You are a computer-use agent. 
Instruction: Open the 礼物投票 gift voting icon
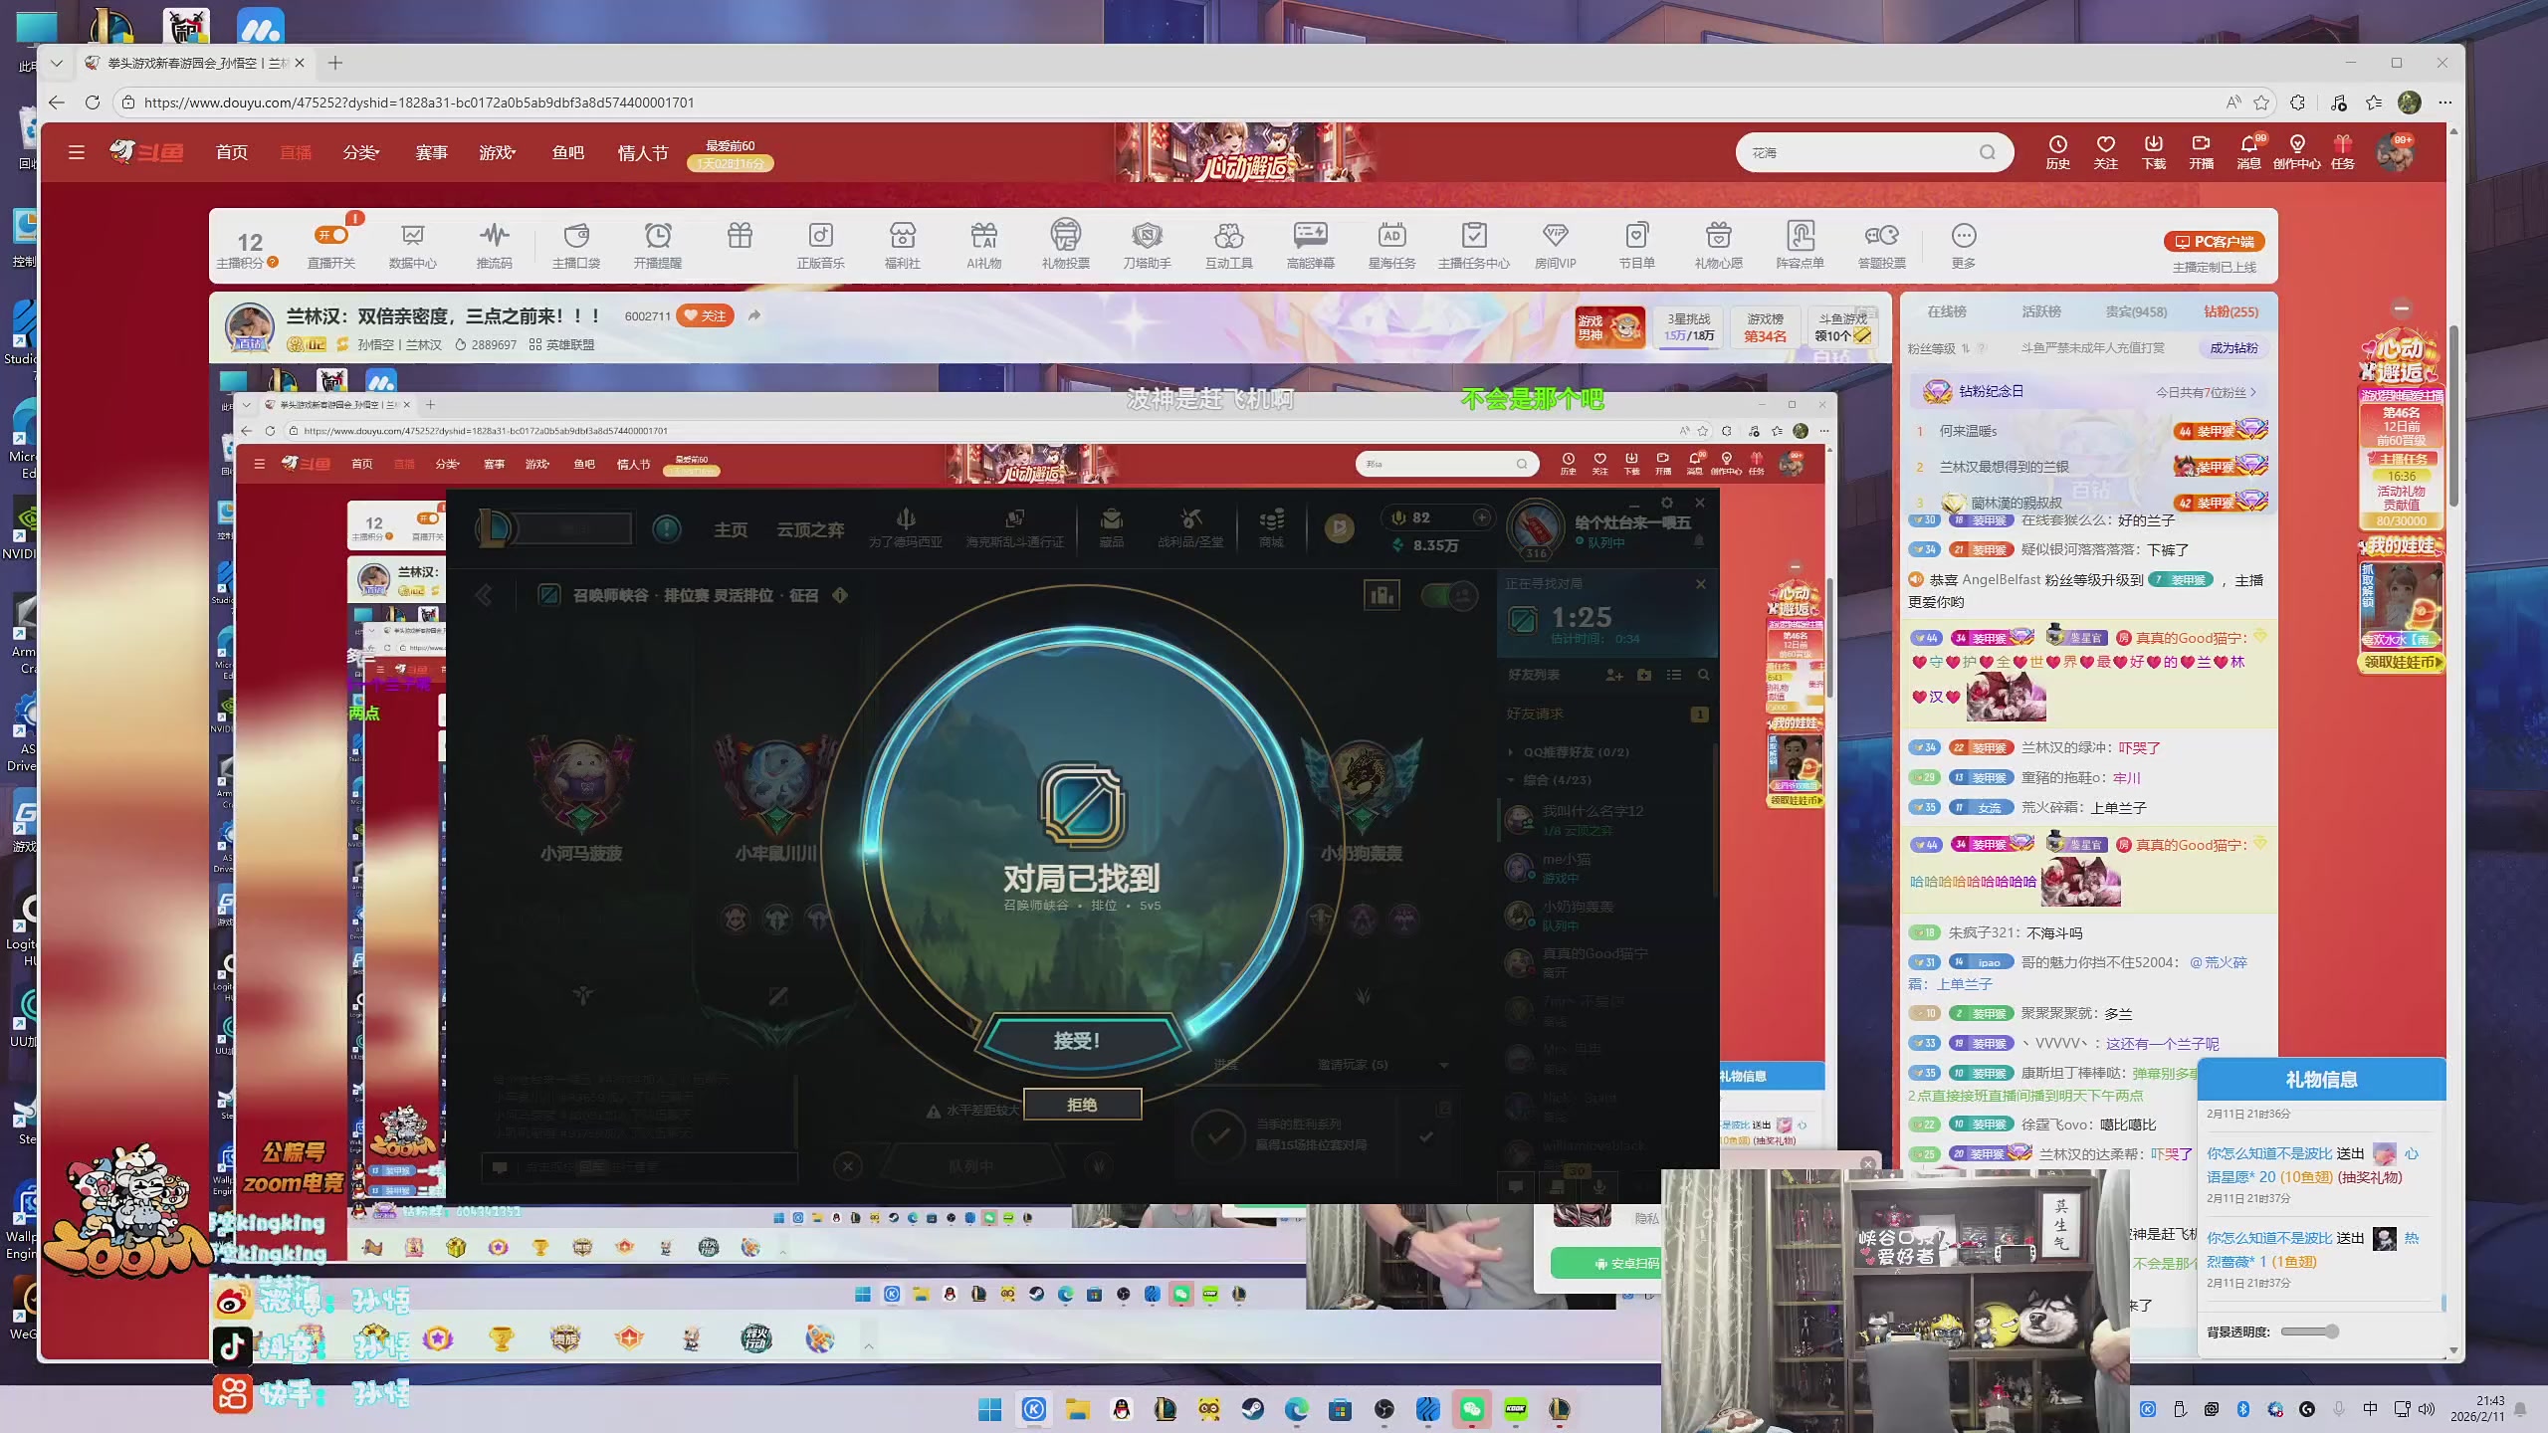[1065, 237]
